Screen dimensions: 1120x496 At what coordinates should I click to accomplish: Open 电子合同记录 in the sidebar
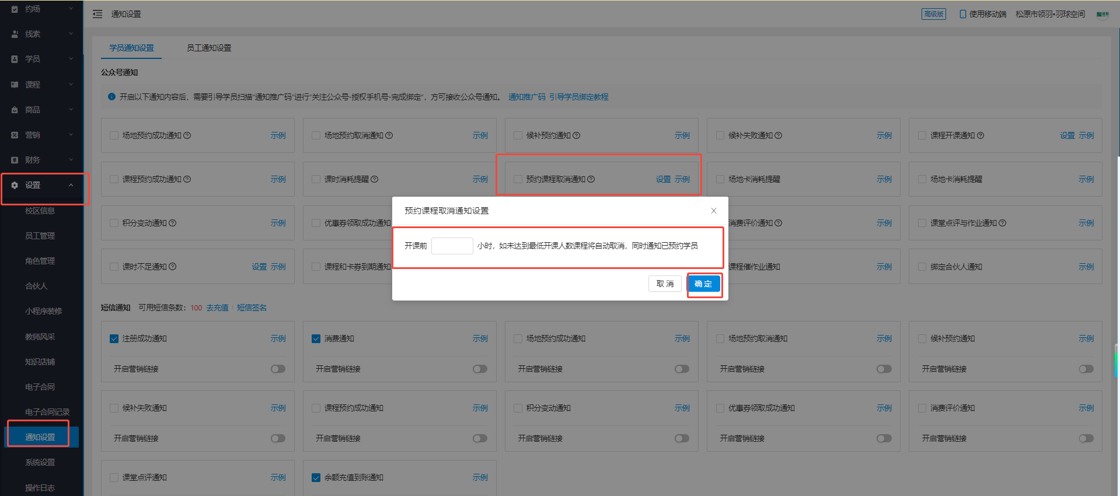(x=47, y=412)
